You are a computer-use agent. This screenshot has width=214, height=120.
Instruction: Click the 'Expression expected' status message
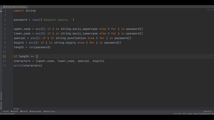pyautogui.click(x=9, y=114)
